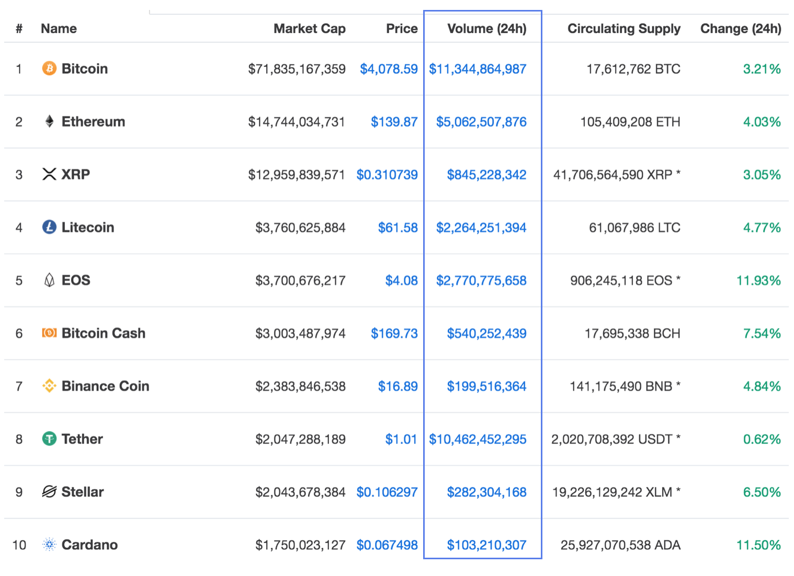Click Tether price $1.01
Screen dimensions: 794x576
click(401, 438)
